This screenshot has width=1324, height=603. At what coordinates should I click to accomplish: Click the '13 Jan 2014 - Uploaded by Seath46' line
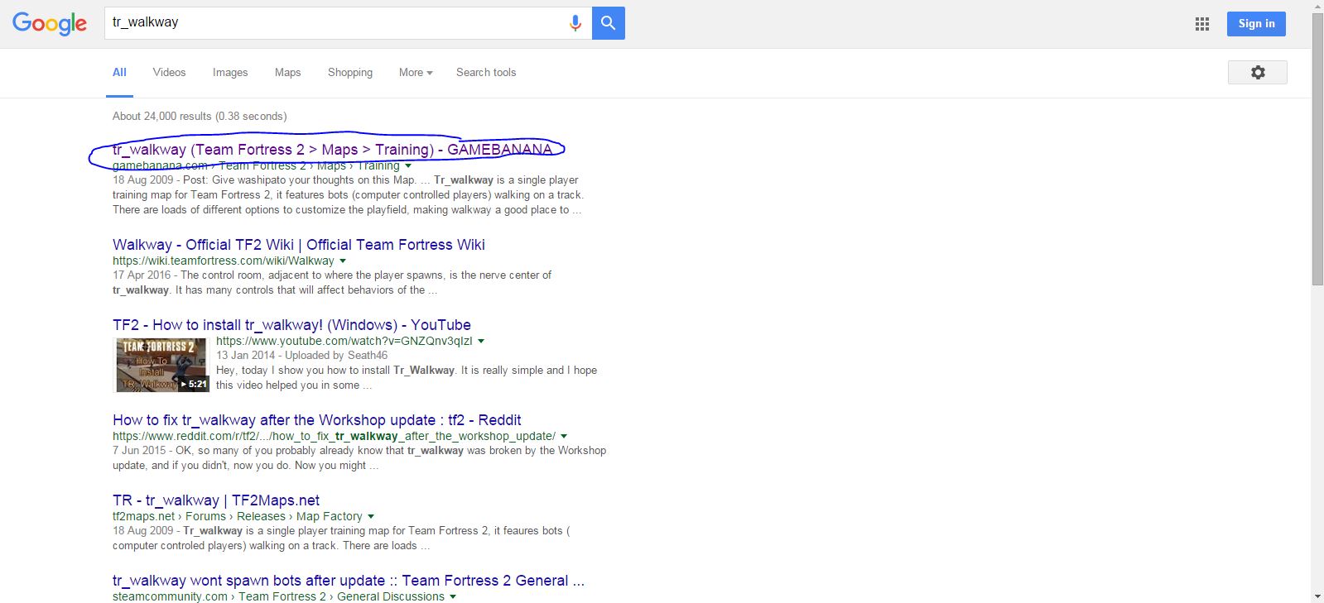click(301, 356)
